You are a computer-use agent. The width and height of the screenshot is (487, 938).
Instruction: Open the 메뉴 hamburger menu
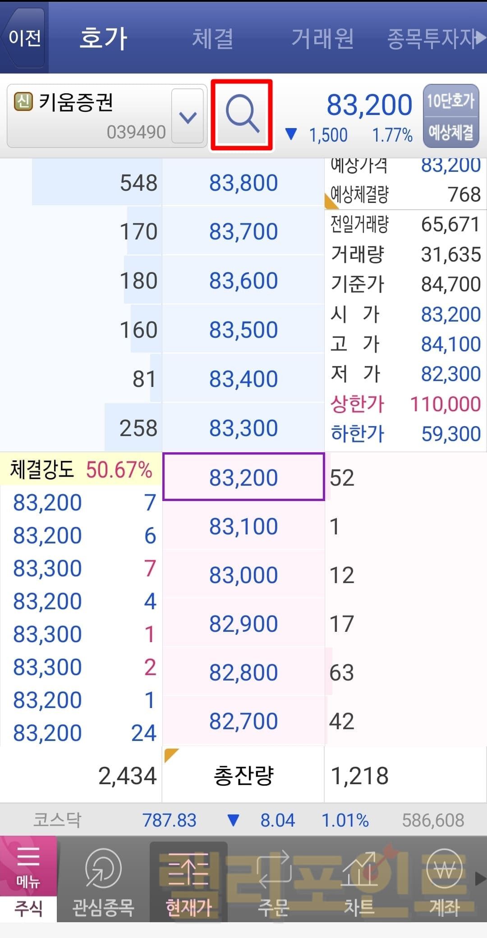(x=28, y=866)
